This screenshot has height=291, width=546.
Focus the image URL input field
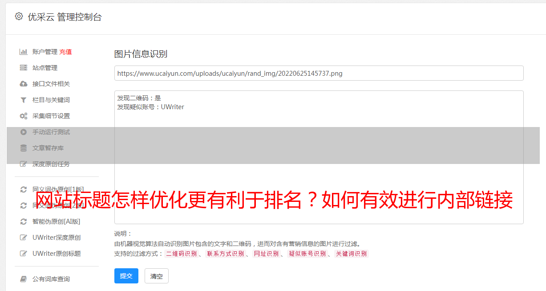319,73
